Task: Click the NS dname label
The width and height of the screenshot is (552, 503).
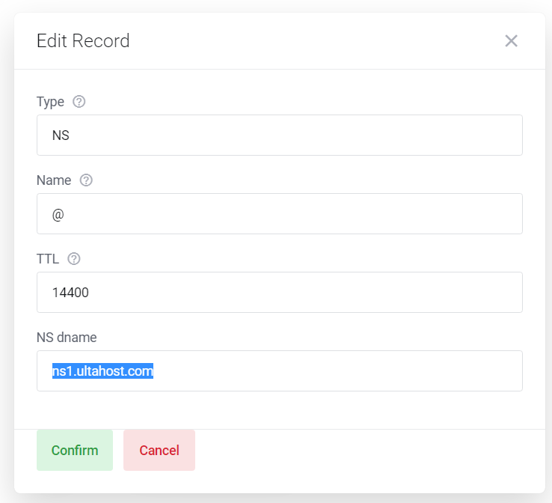Action: click(x=67, y=338)
